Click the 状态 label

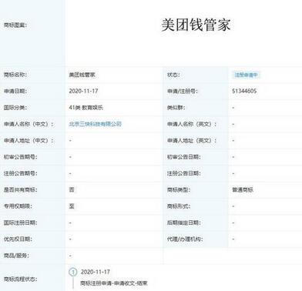click(x=173, y=75)
